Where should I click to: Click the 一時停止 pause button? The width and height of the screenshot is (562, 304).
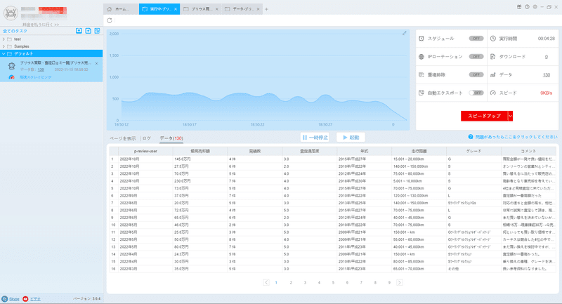coord(315,138)
